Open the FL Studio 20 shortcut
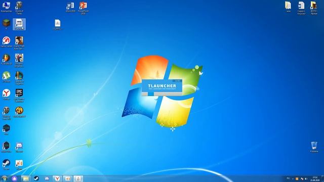324x182 pixels. [6, 60]
